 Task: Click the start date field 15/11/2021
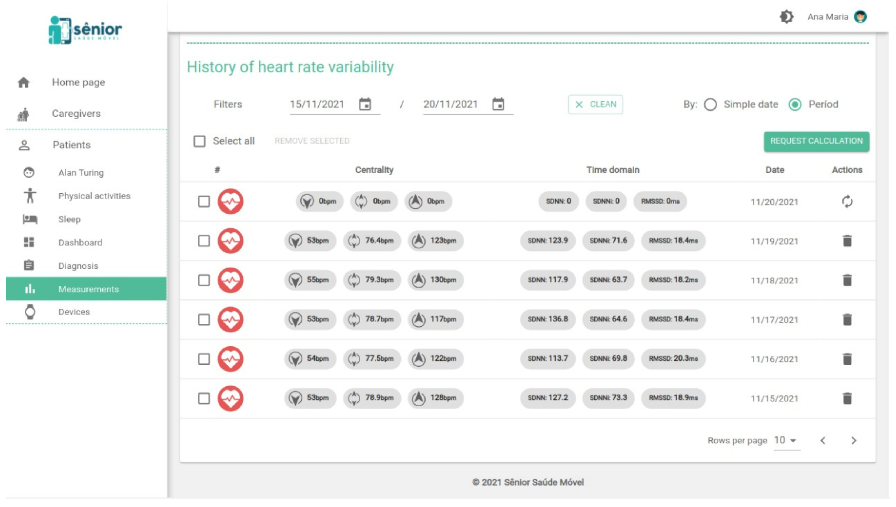pos(317,104)
